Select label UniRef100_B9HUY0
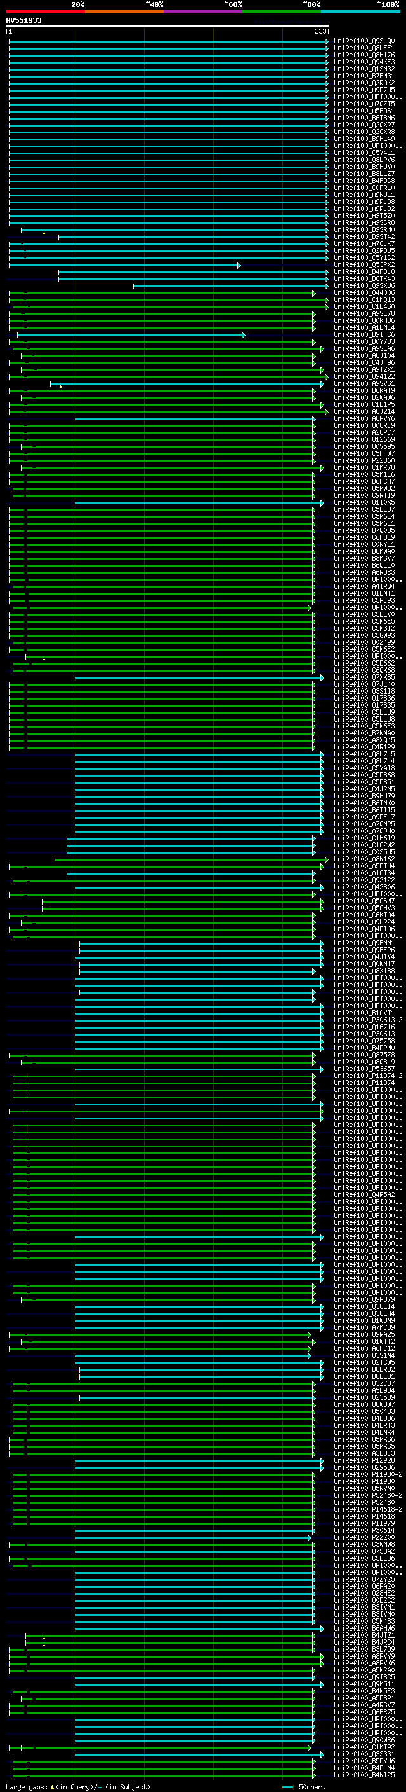Screen dimensions: 406x1792 (364, 167)
